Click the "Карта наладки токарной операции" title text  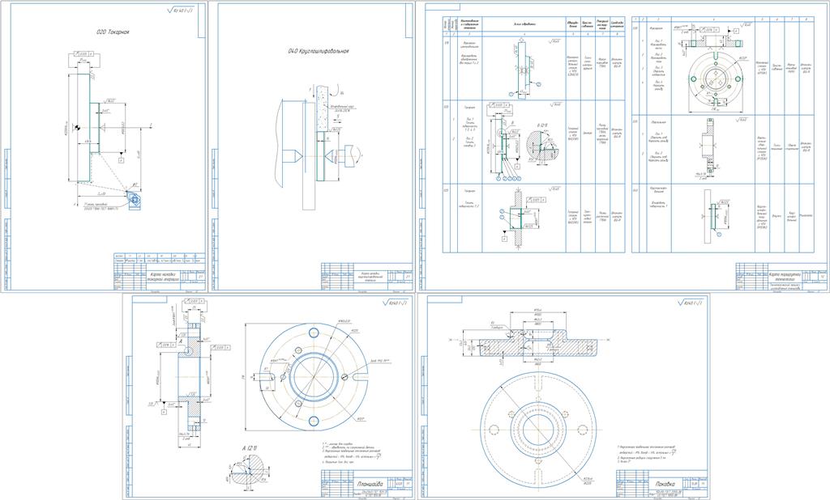[163, 277]
